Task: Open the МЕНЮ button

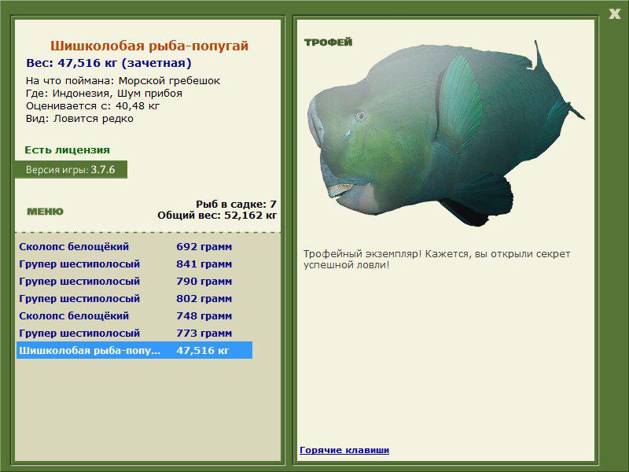Action: [45, 212]
